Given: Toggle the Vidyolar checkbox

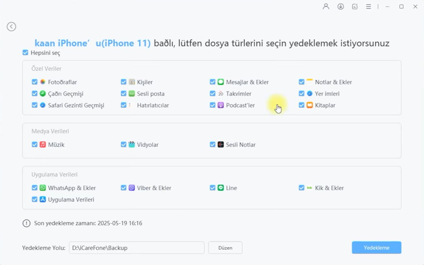Looking at the screenshot, I should pyautogui.click(x=123, y=145).
